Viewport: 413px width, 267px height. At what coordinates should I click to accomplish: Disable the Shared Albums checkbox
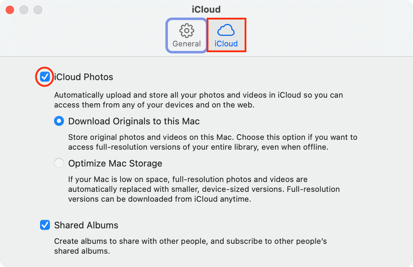pos(45,225)
